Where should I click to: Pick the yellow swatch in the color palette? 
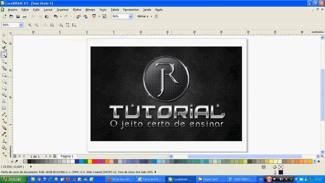(x=90, y=161)
